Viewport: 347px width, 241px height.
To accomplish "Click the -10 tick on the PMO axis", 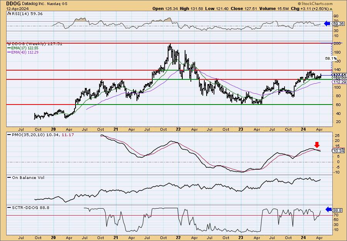I will (337, 173).
